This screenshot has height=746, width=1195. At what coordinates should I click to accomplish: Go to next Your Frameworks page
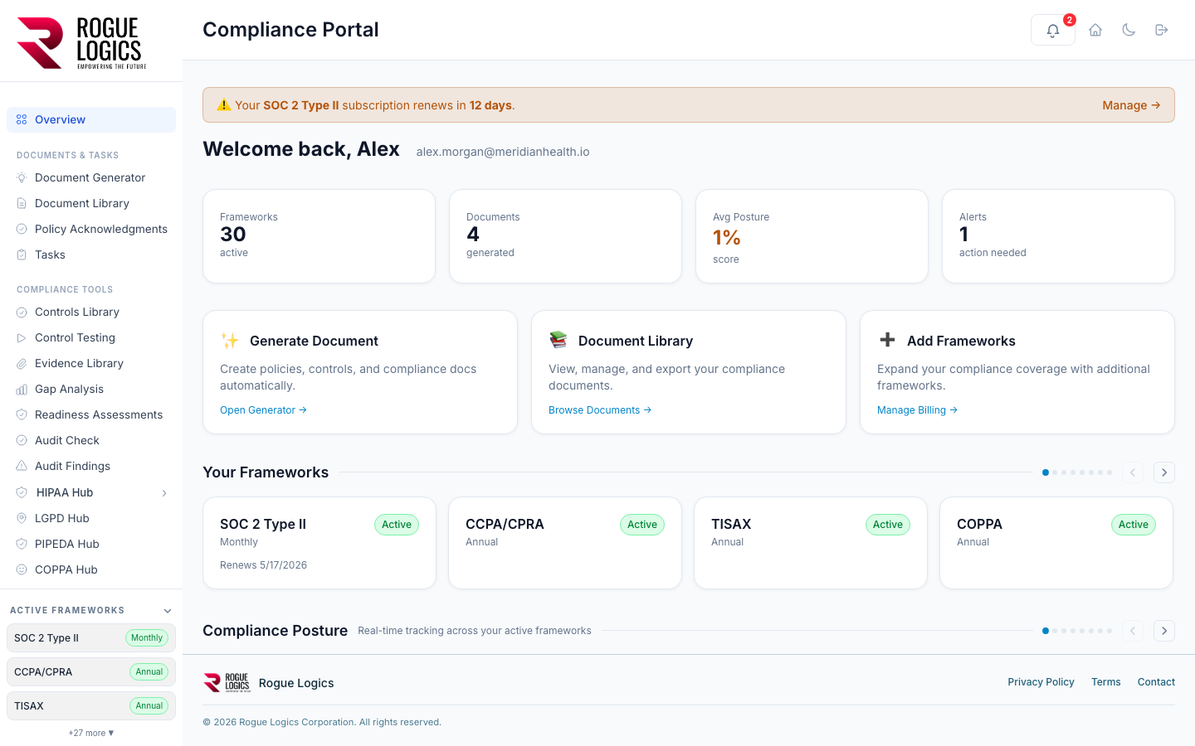[x=1164, y=472]
